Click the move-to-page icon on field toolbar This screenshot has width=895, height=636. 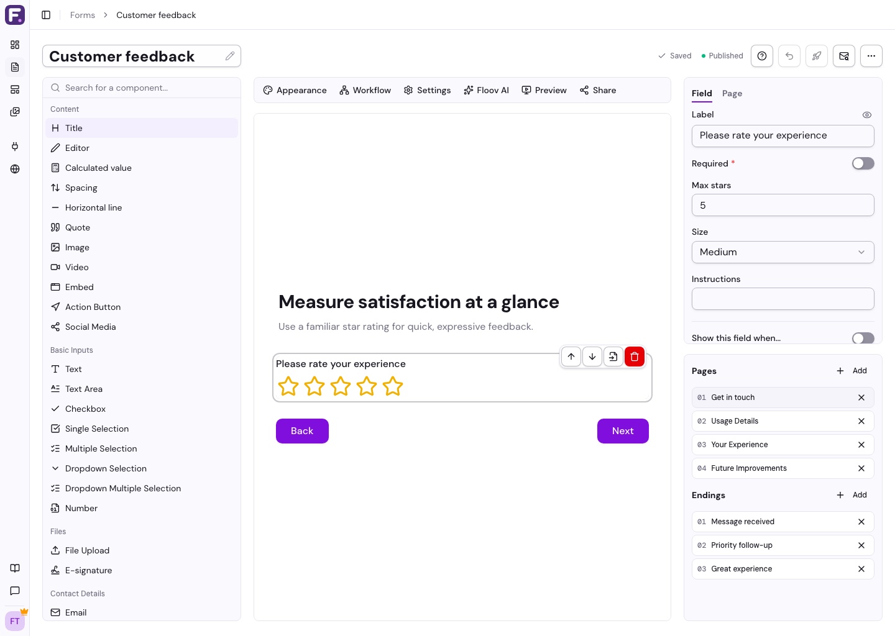pos(613,357)
